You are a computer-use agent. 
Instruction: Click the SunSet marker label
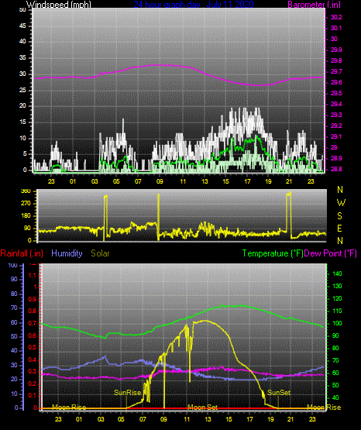279,393
